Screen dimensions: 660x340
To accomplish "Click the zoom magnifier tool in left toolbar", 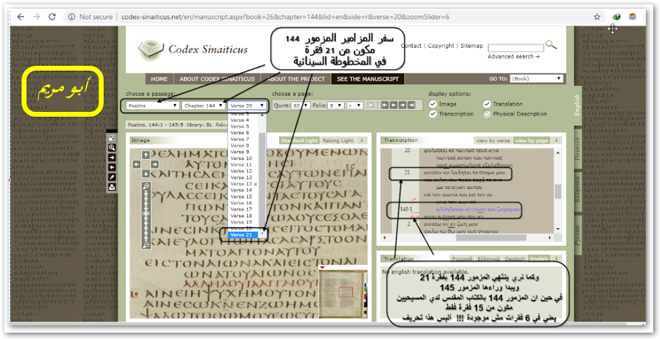I will point(112,148).
